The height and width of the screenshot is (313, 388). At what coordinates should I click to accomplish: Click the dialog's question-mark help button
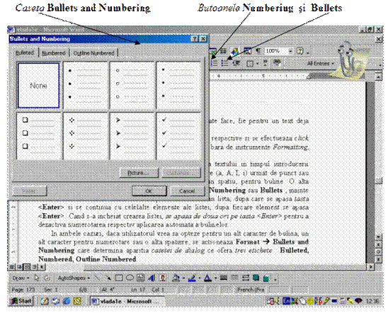click(x=195, y=39)
